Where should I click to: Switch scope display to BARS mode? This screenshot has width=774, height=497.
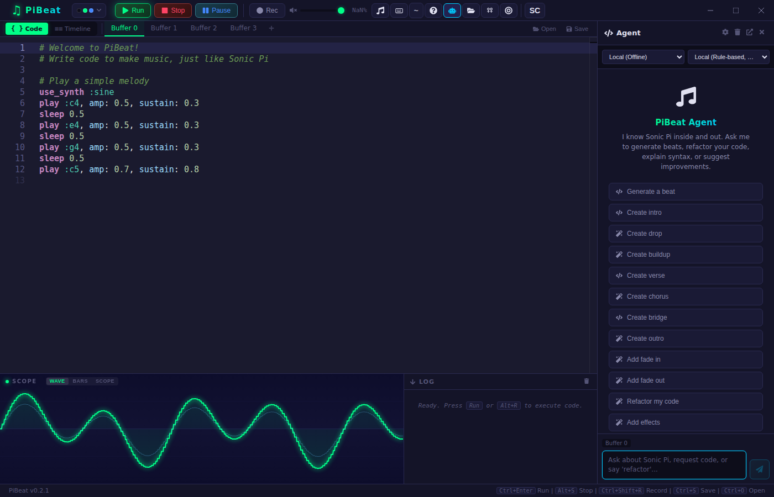pos(80,381)
